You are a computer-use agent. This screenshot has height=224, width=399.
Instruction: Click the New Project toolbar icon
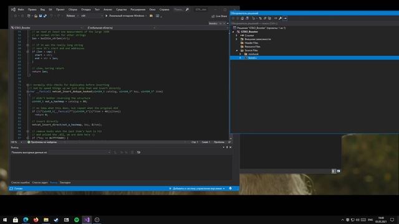(29, 16)
